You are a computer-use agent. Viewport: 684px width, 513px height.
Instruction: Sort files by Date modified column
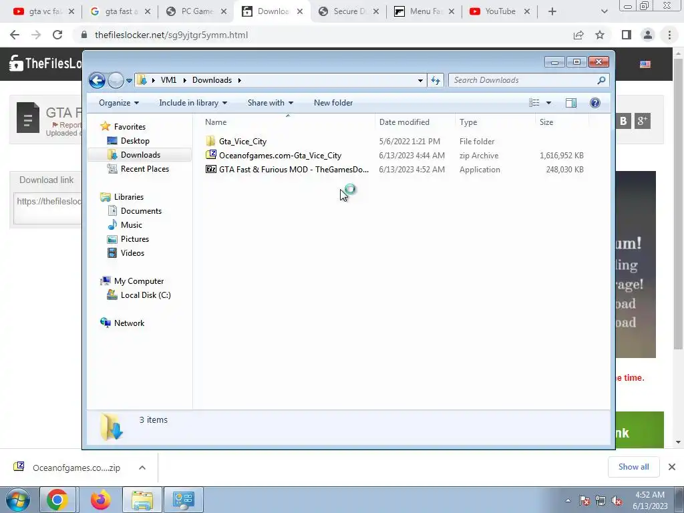415,122
